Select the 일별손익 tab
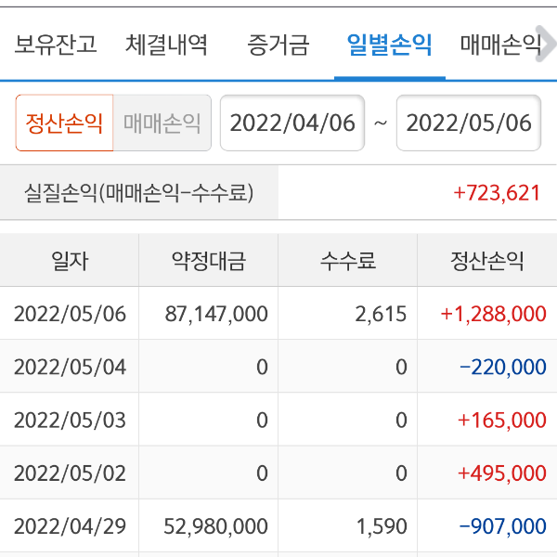This screenshot has width=557, height=557. (x=389, y=45)
